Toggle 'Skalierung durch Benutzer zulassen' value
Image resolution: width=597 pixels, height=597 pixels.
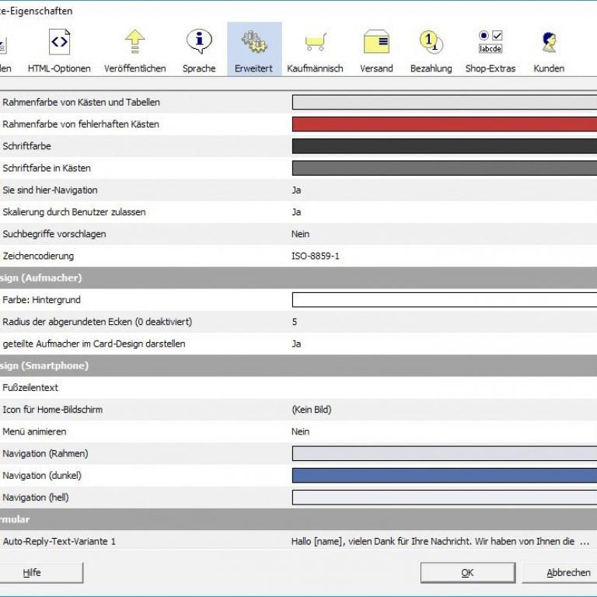tap(296, 211)
